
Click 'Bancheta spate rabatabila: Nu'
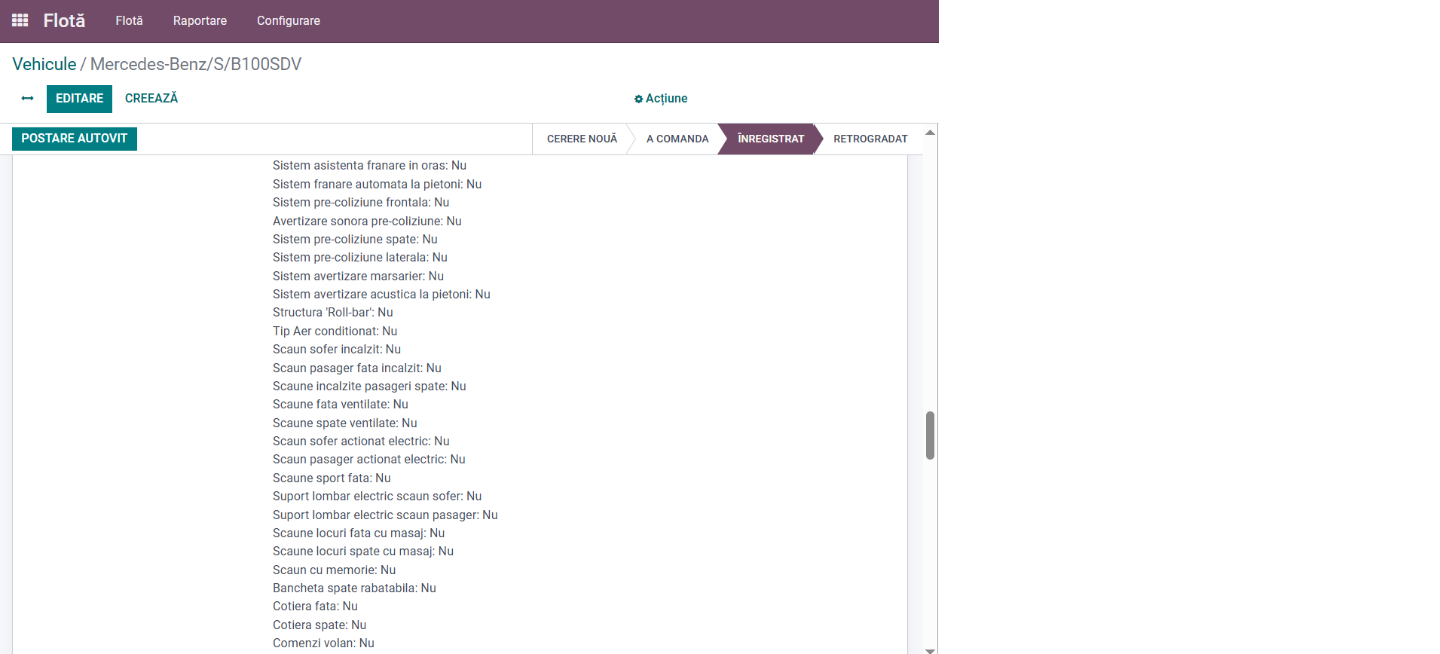coord(354,588)
